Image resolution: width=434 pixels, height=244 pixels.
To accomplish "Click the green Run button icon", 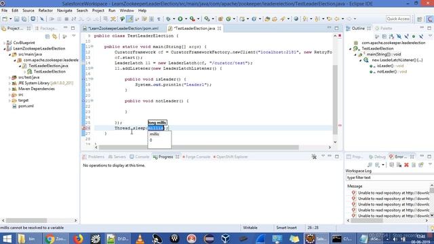I will (x=180, y=19).
